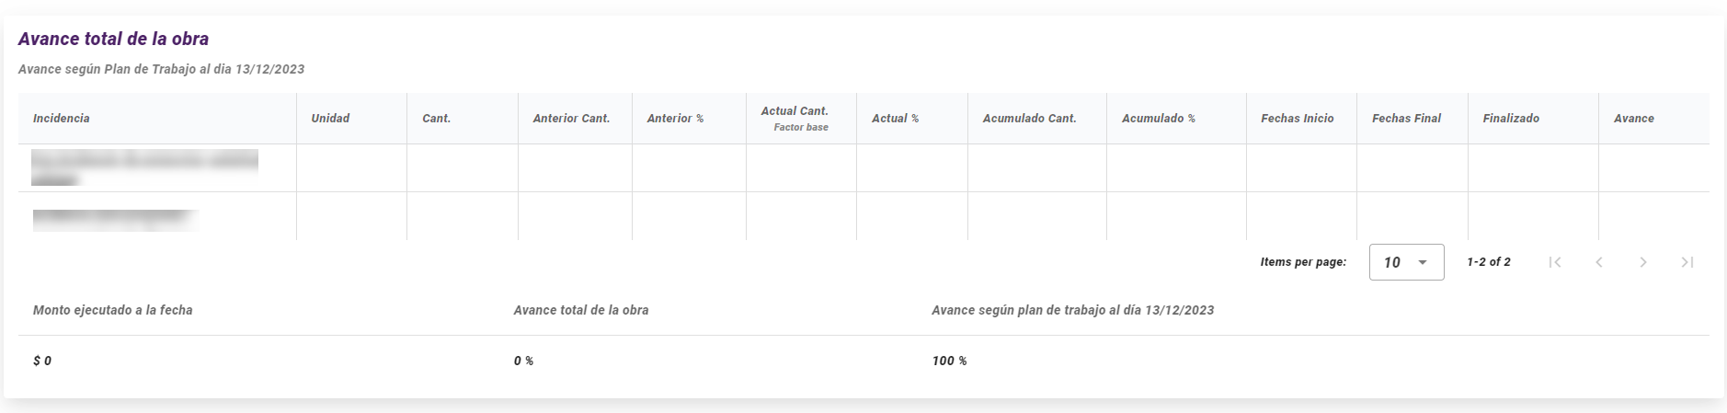Go to the first page of results
1727x413 pixels.
1555,262
